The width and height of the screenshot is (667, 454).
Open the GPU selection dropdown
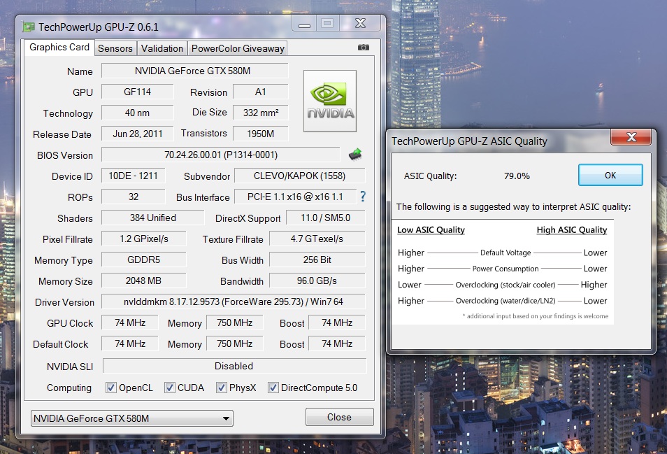coord(132,418)
